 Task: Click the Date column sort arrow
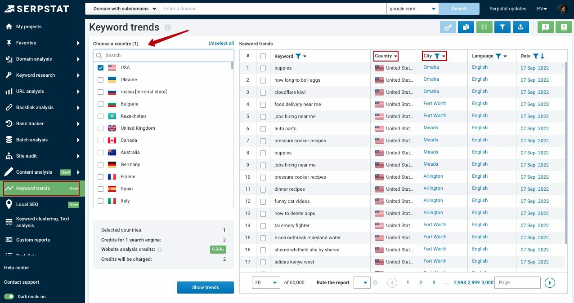[543, 56]
